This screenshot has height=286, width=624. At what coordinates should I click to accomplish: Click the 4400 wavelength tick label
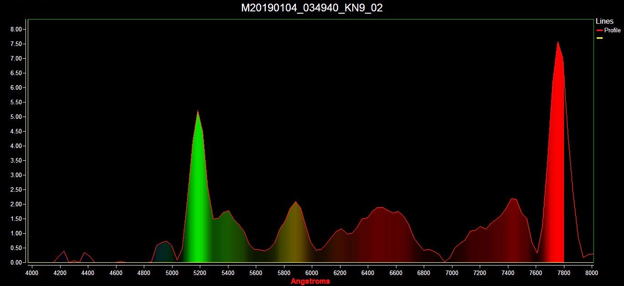point(87,273)
